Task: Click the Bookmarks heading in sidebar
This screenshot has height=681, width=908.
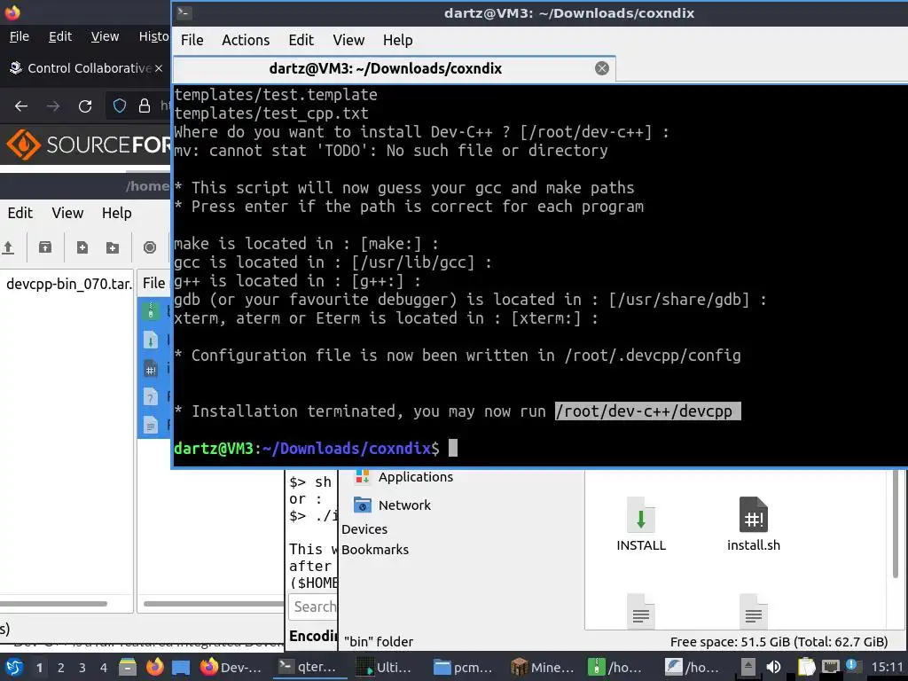Action: (375, 550)
